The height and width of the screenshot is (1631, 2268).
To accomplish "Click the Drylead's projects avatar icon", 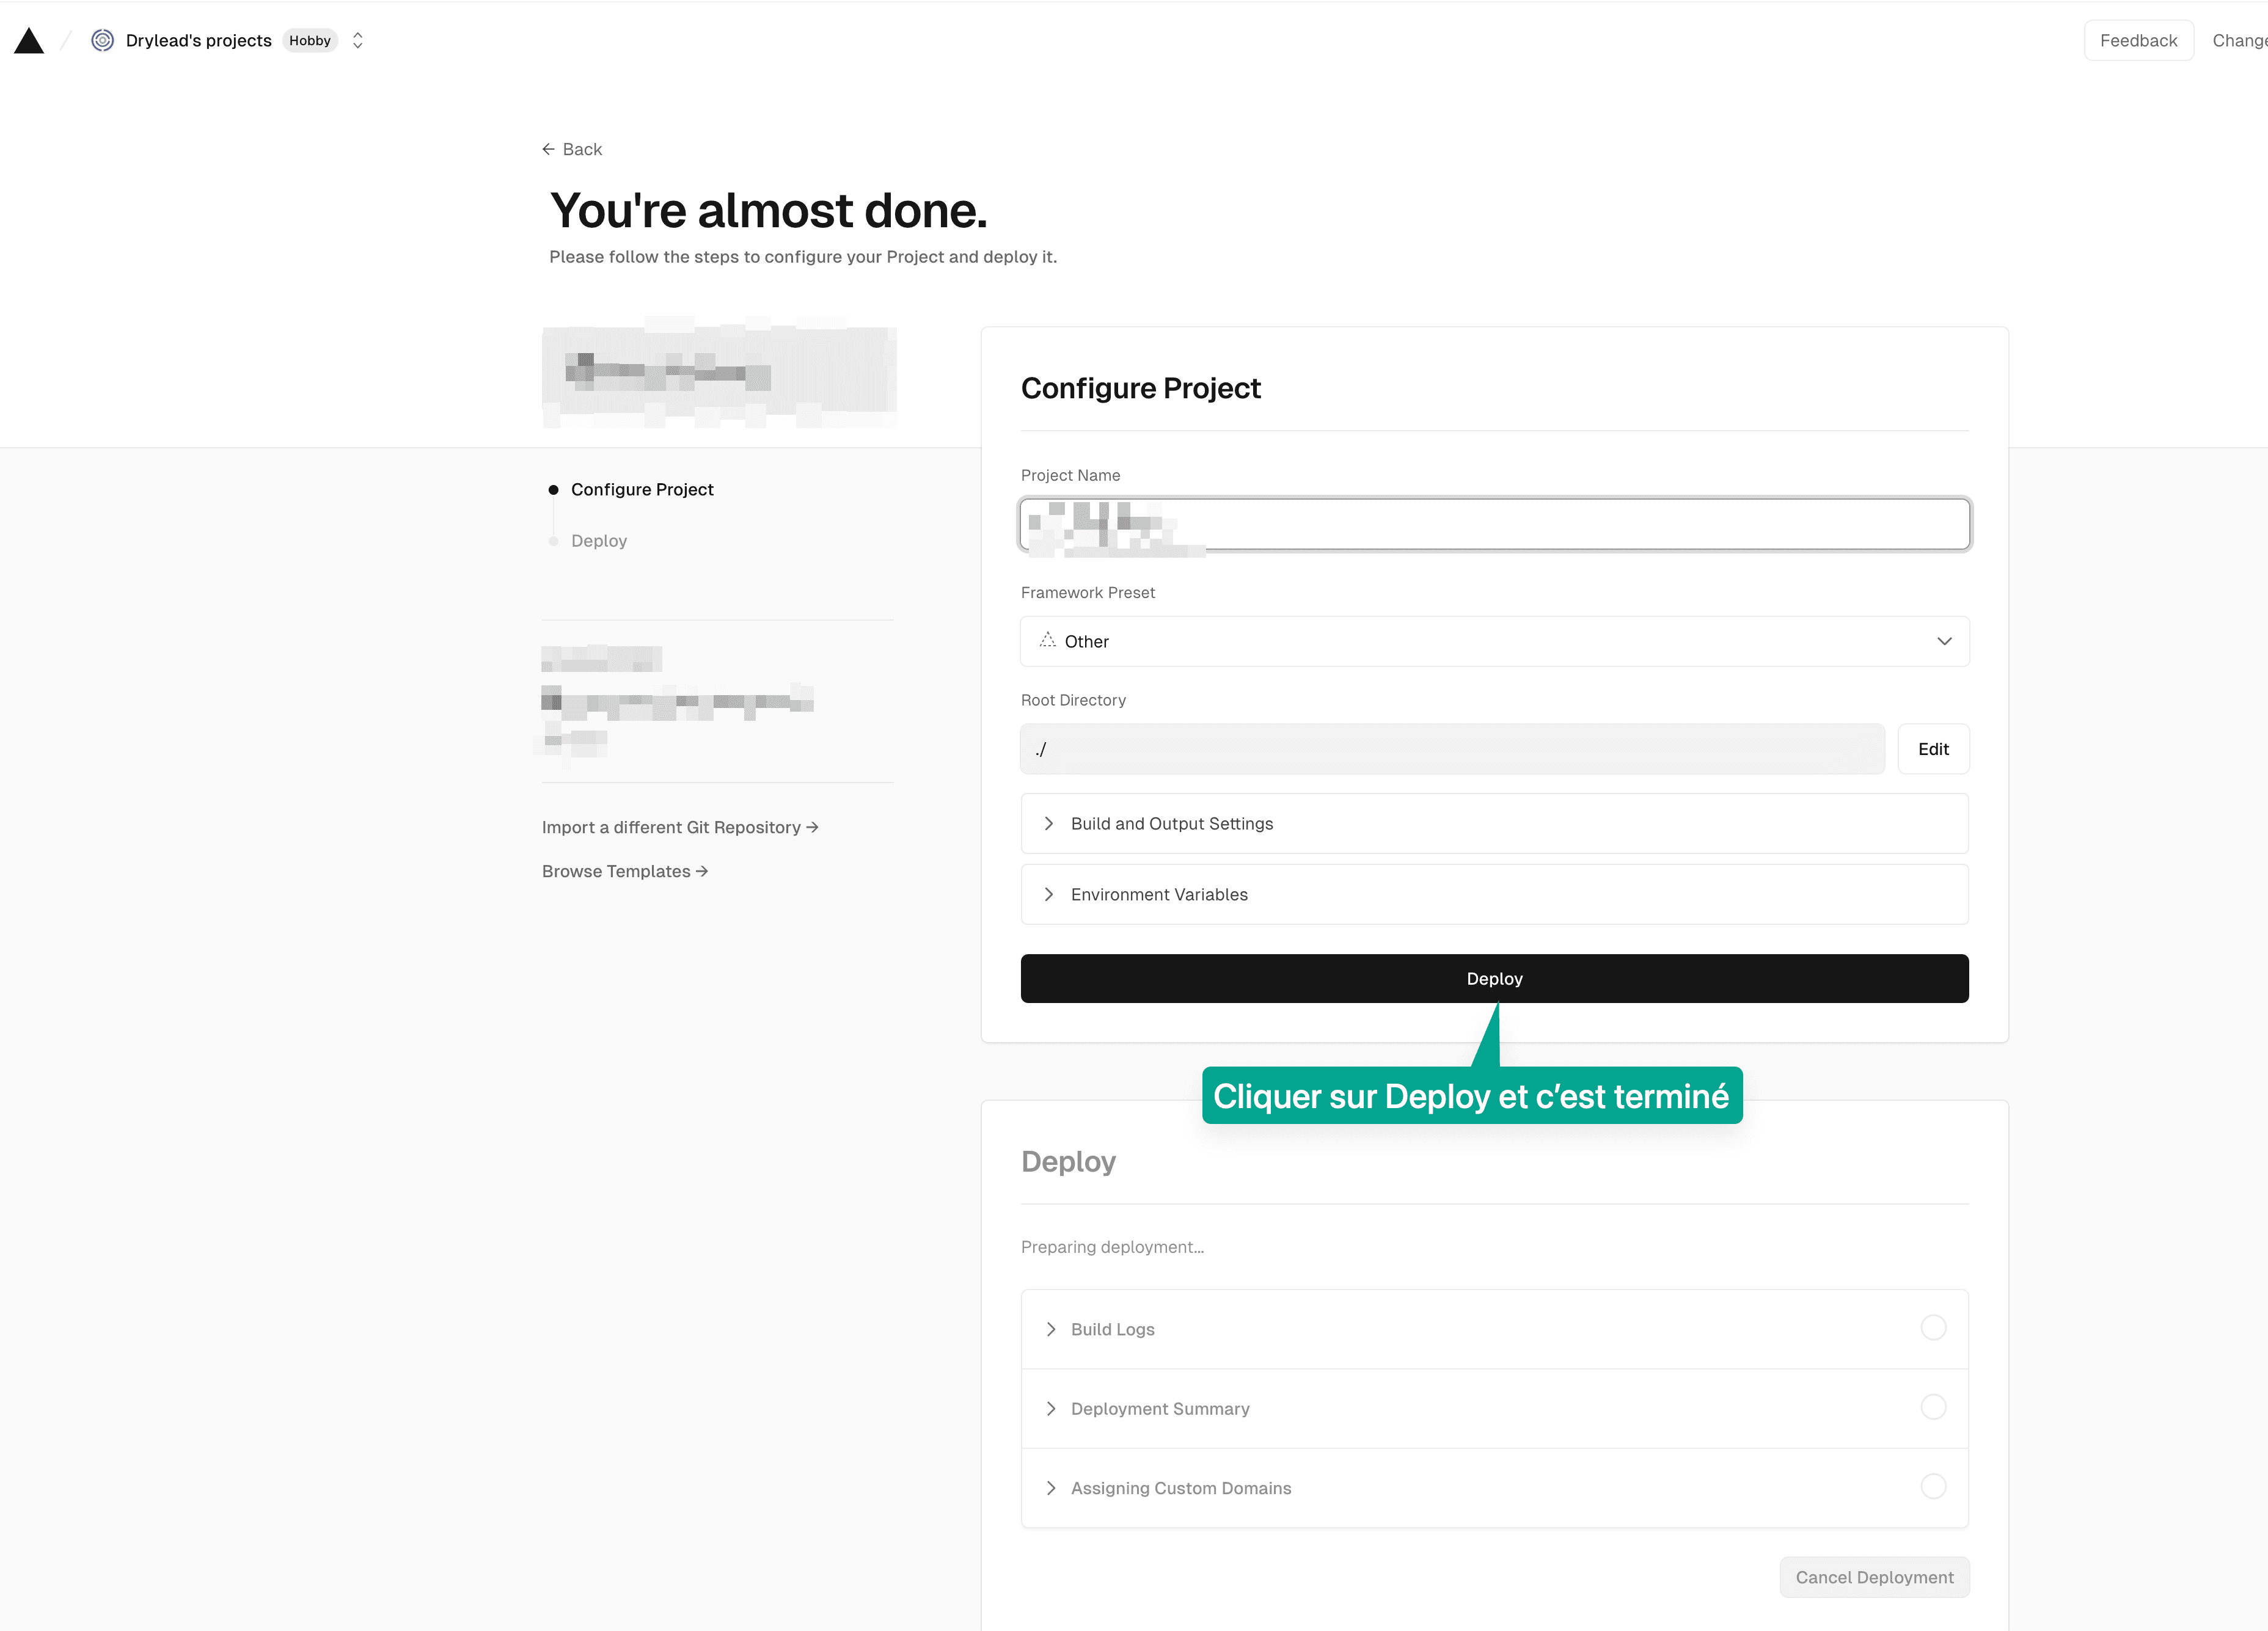I will click(x=102, y=40).
